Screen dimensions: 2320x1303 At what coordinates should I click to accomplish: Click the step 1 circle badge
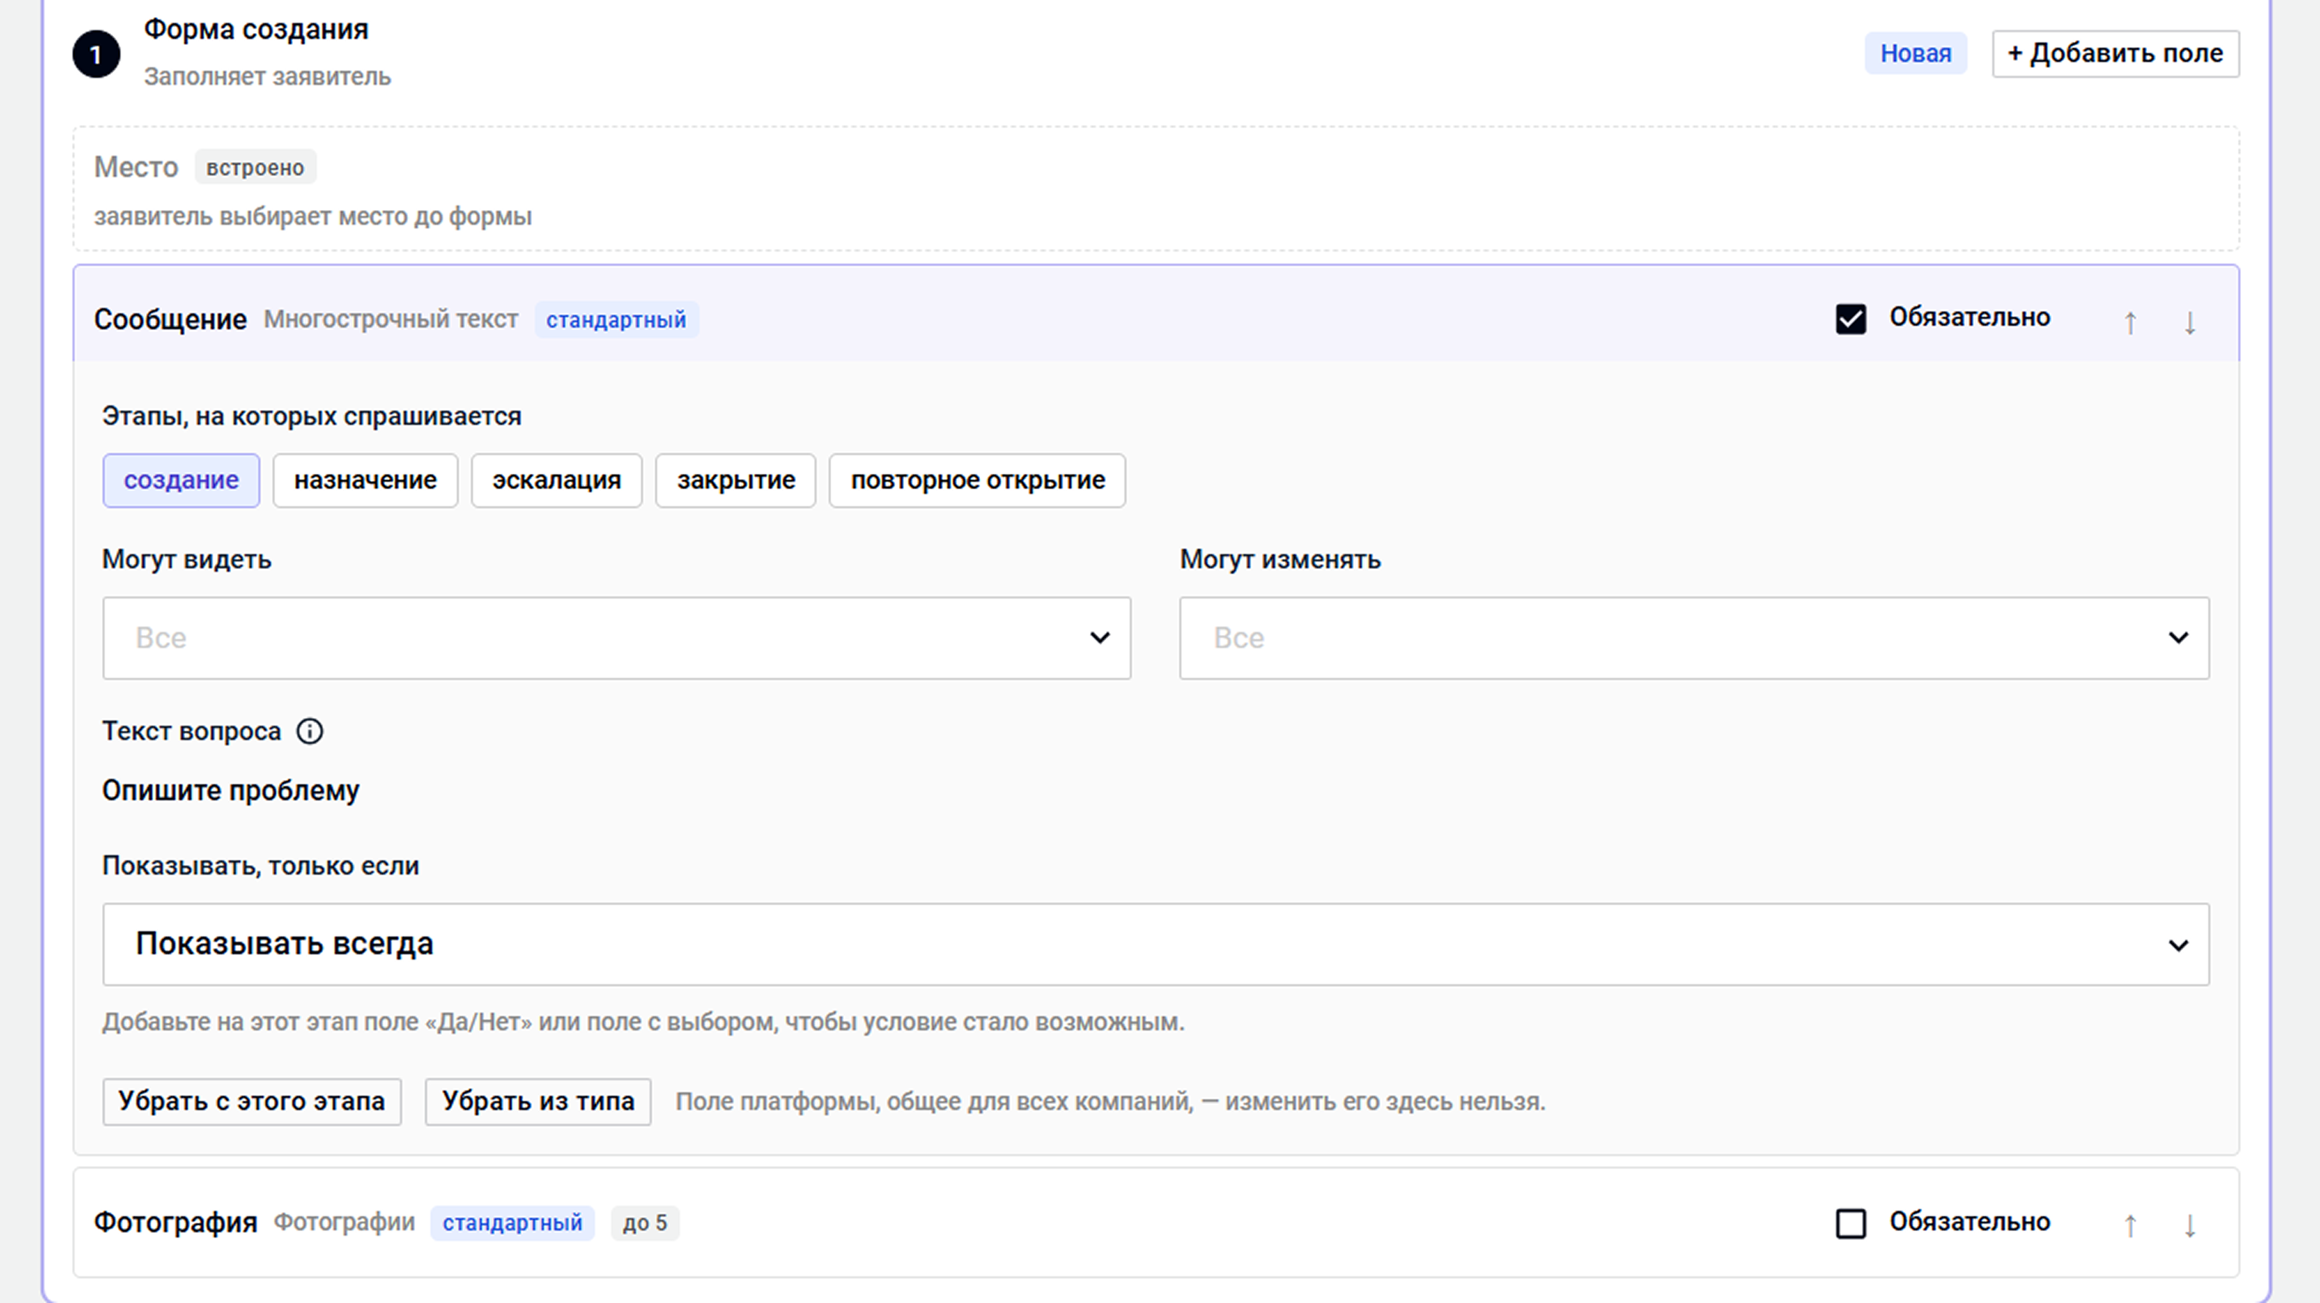(96, 54)
